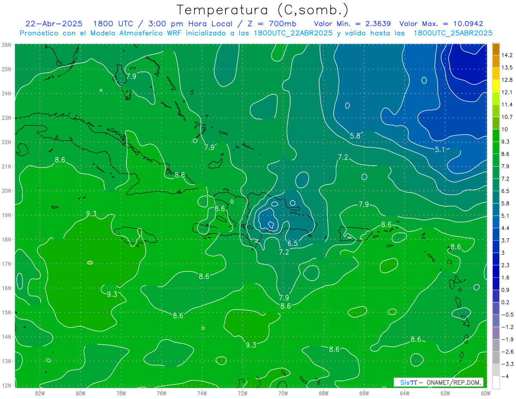This screenshot has width=516, height=399.
Task: Click the "76W" longitude axis label
Action: [x=162, y=393]
